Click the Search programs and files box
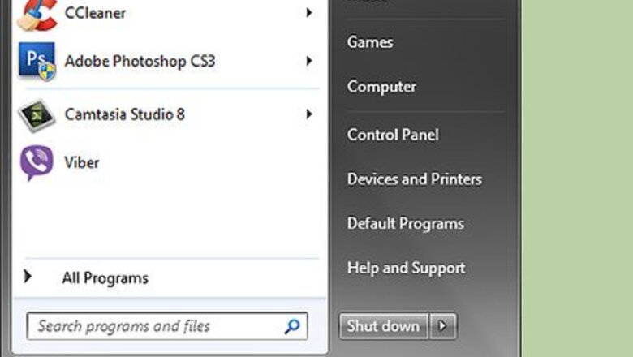The width and height of the screenshot is (633, 357). tap(154, 327)
